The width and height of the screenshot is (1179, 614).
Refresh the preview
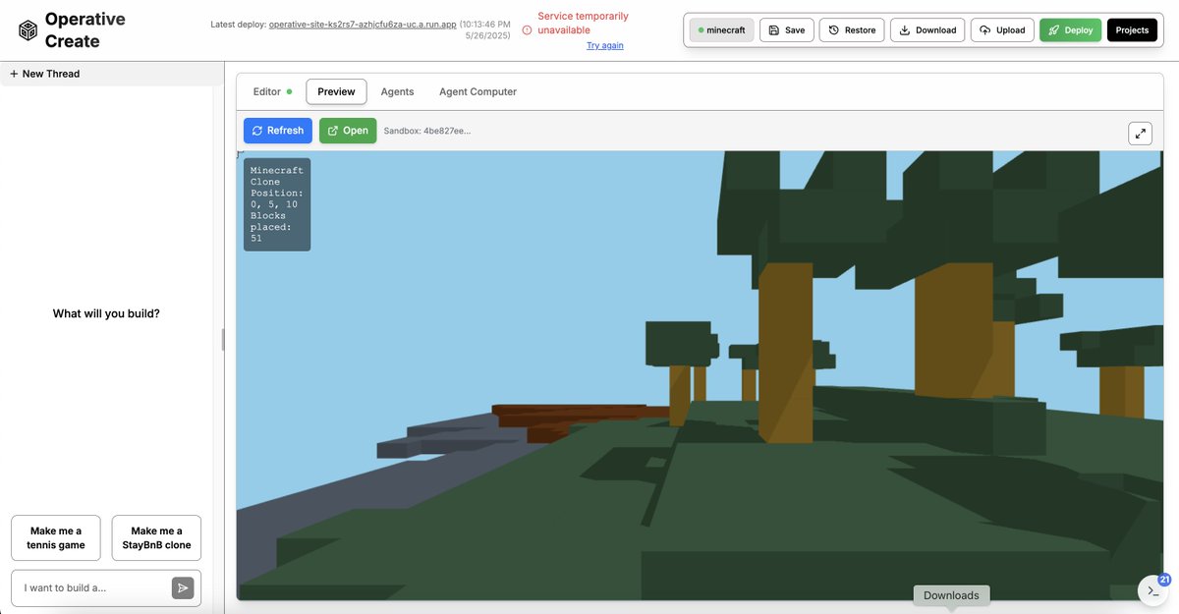pyautogui.click(x=278, y=131)
